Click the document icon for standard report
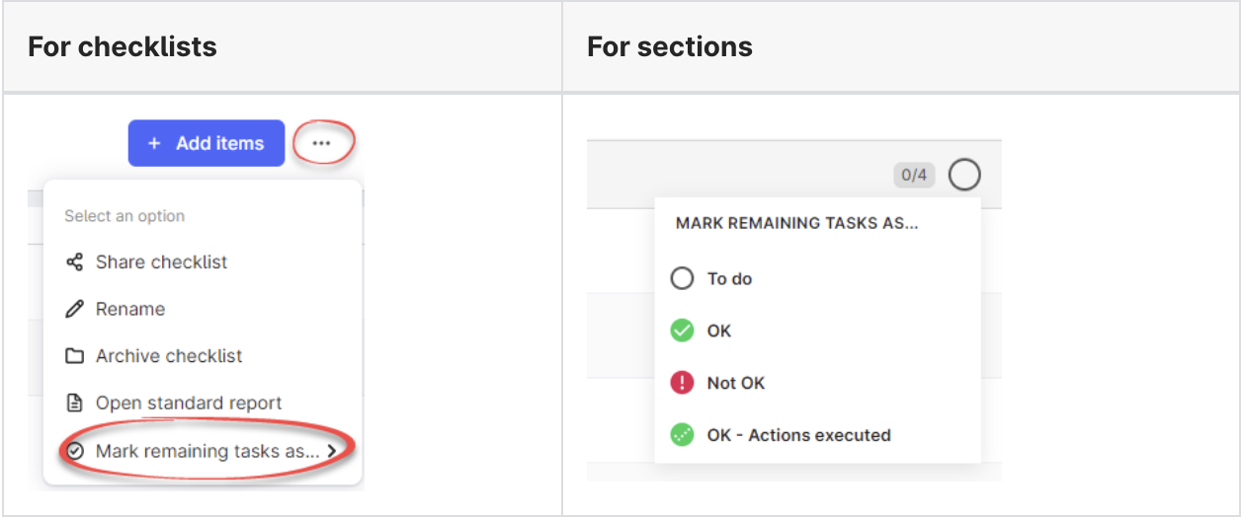 click(74, 404)
